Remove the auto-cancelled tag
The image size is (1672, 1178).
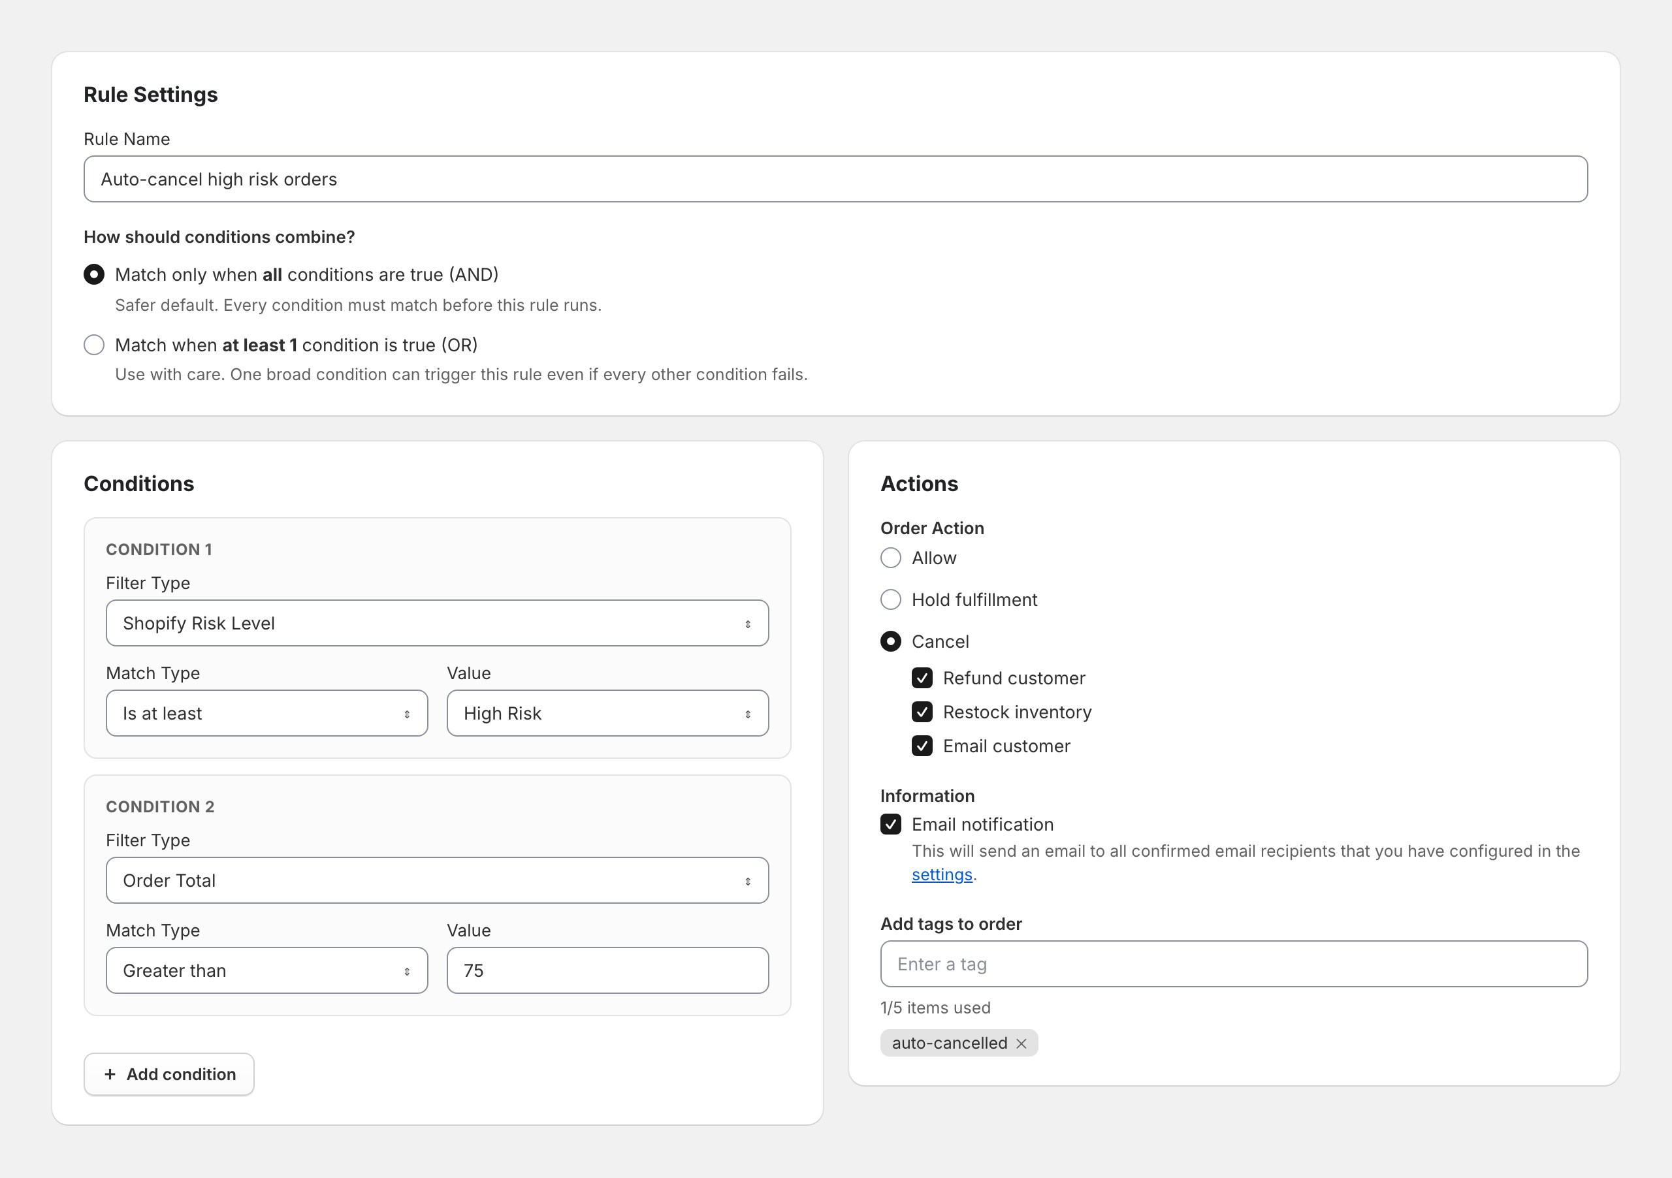pos(1021,1043)
